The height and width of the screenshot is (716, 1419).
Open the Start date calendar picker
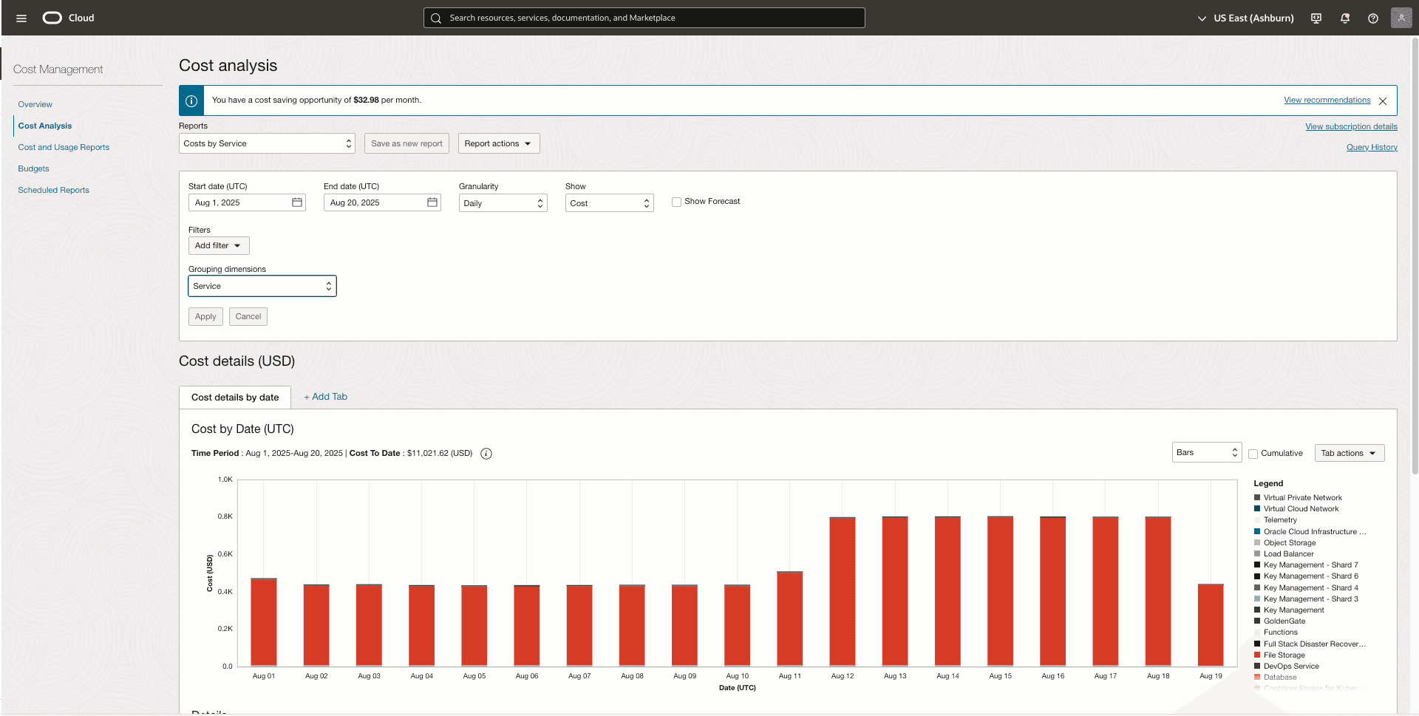296,202
